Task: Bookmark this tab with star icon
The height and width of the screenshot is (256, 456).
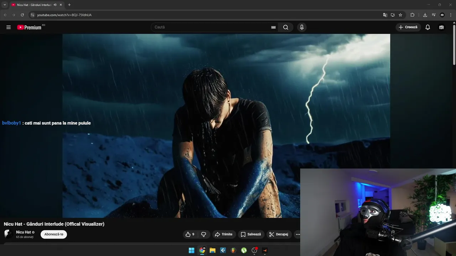Action: click(x=400, y=15)
